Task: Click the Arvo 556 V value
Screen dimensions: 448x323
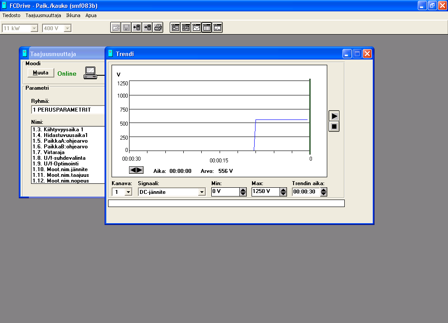Action: 225,171
